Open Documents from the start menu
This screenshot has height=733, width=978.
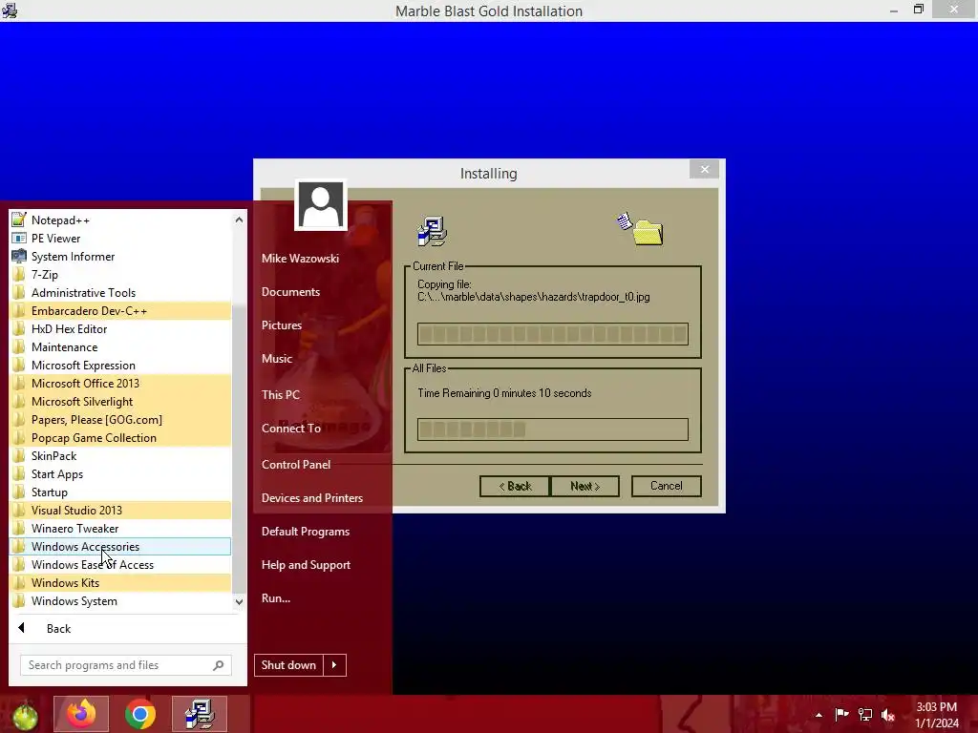[290, 292]
